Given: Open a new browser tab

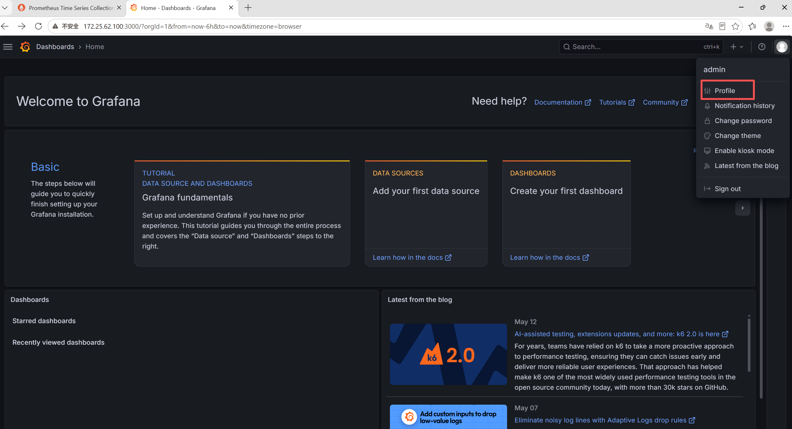Looking at the screenshot, I should pyautogui.click(x=248, y=8).
